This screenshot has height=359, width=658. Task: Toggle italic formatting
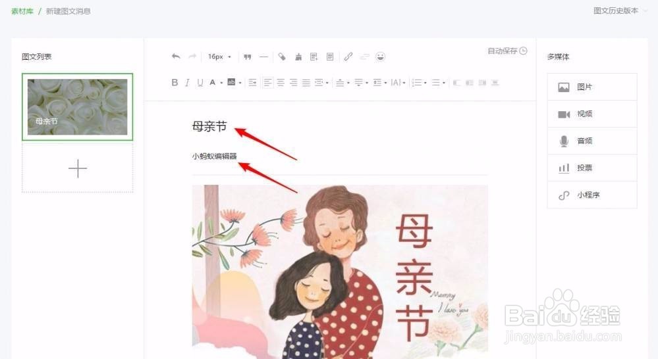tap(187, 83)
